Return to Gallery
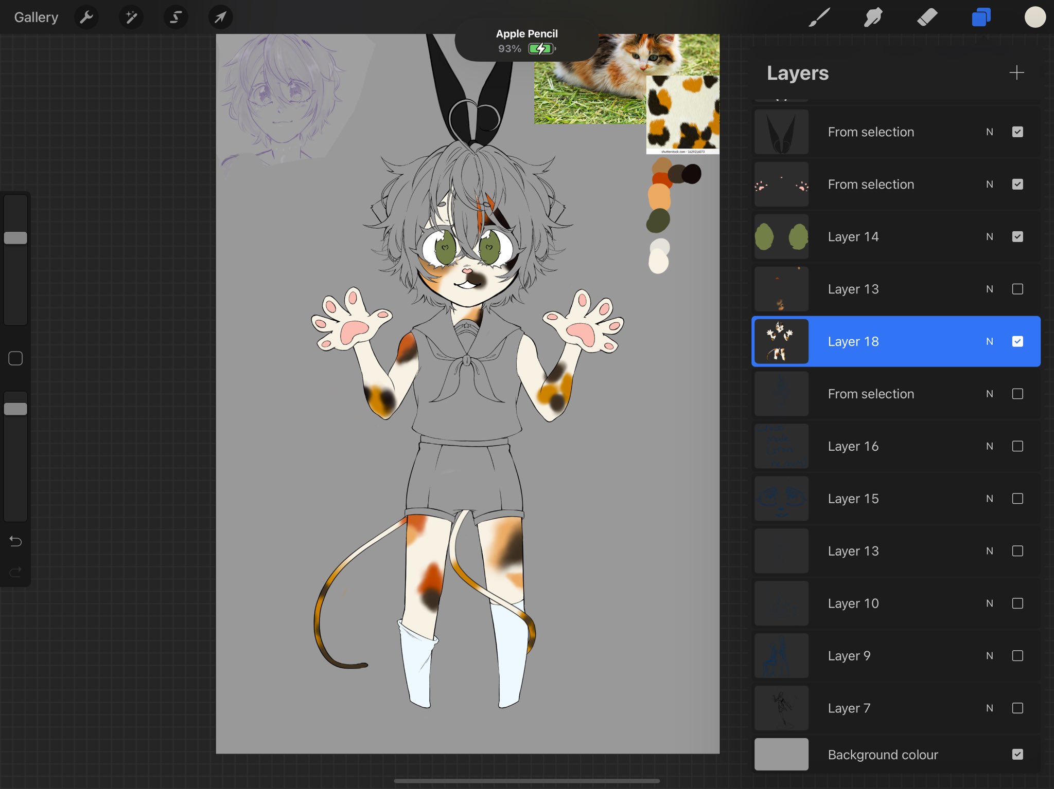 [x=36, y=17]
